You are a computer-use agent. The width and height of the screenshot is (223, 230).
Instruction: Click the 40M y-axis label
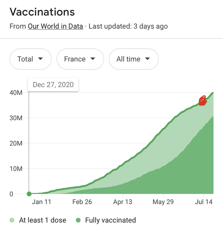[x=16, y=93]
